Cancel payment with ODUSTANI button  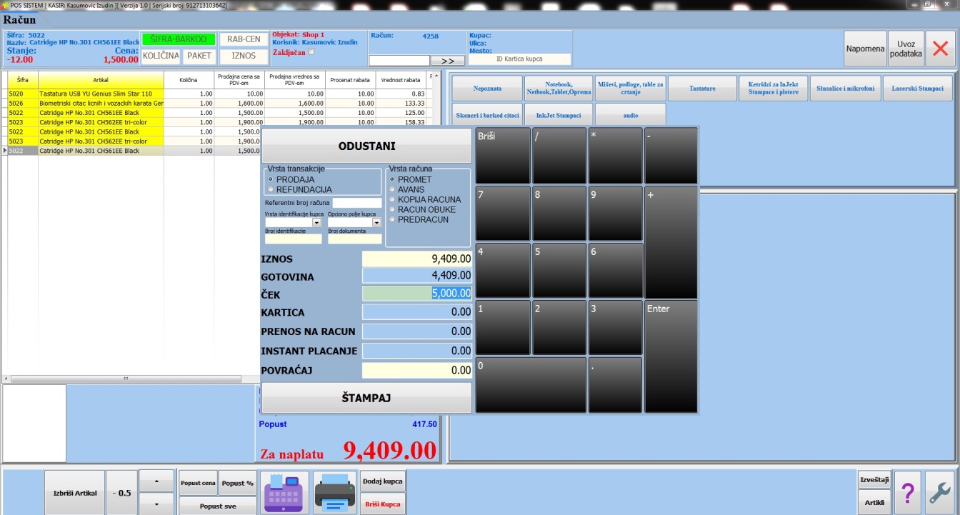[366, 146]
